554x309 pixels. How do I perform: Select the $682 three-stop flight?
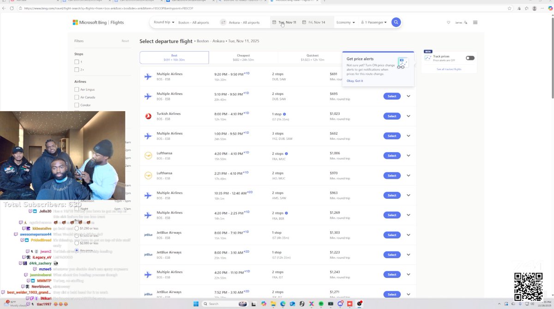392,136
